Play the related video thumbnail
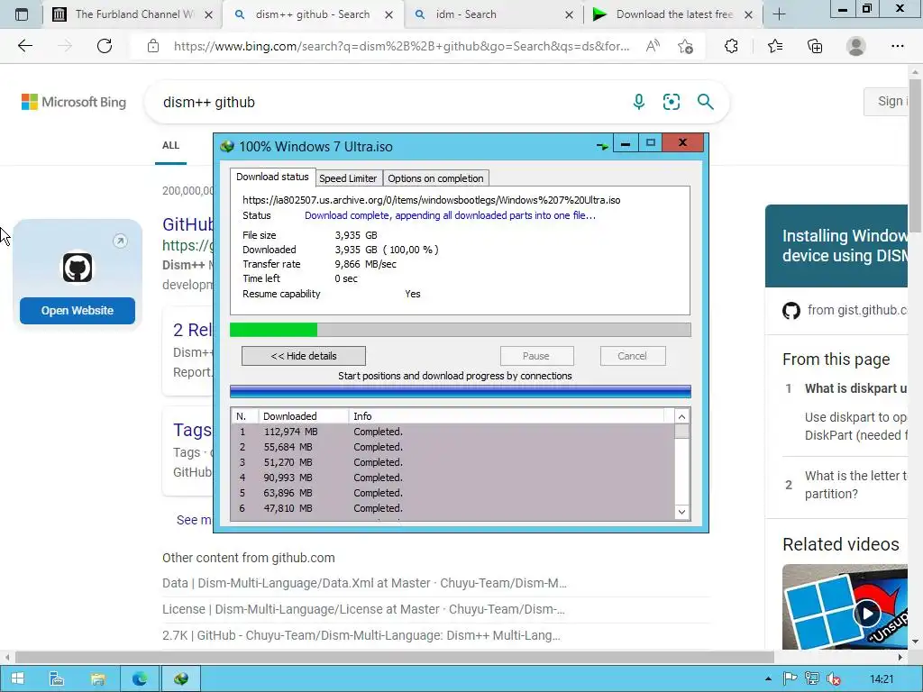The width and height of the screenshot is (923, 692). point(867,613)
